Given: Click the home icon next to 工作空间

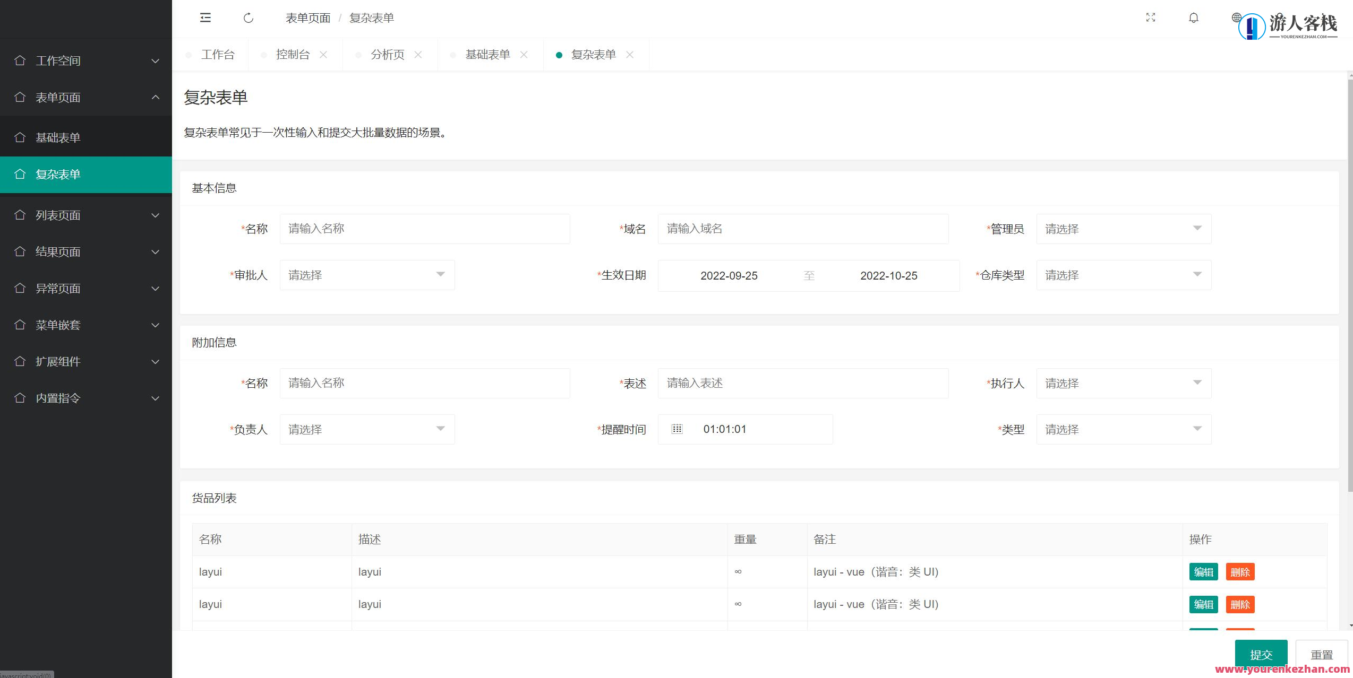Looking at the screenshot, I should click(x=21, y=60).
